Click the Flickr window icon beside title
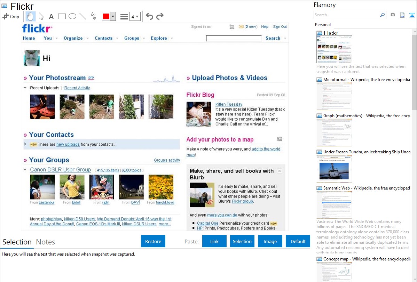Image resolution: width=417 pixels, height=282 pixels. click(4, 6)
